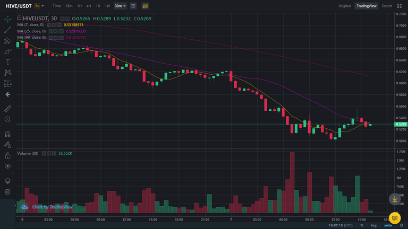Collapse the left drawing toolbar handle
Viewport: 408px width, 229px height.
coord(15,205)
